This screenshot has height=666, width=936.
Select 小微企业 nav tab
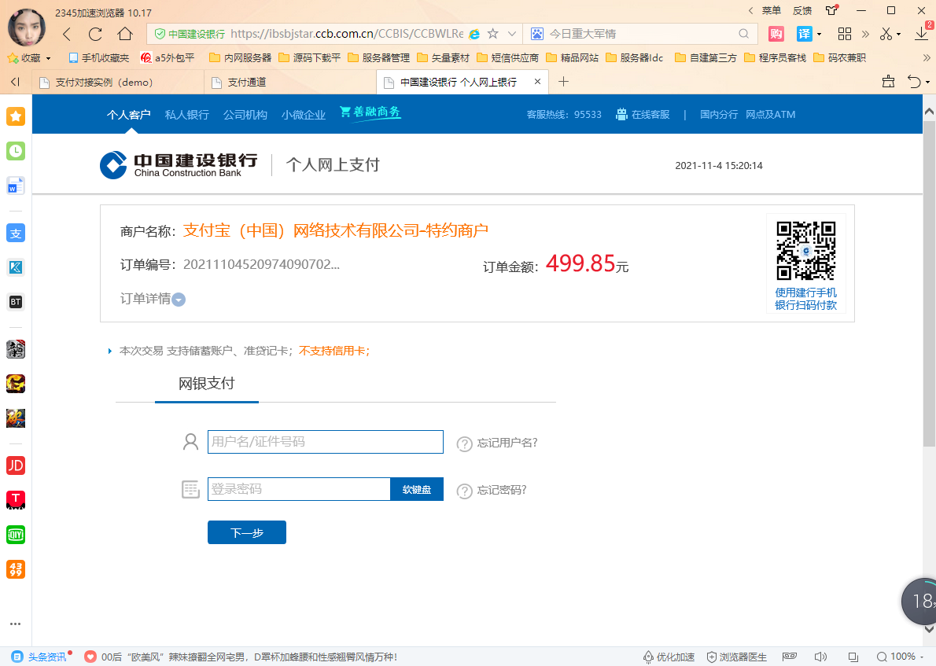click(304, 115)
